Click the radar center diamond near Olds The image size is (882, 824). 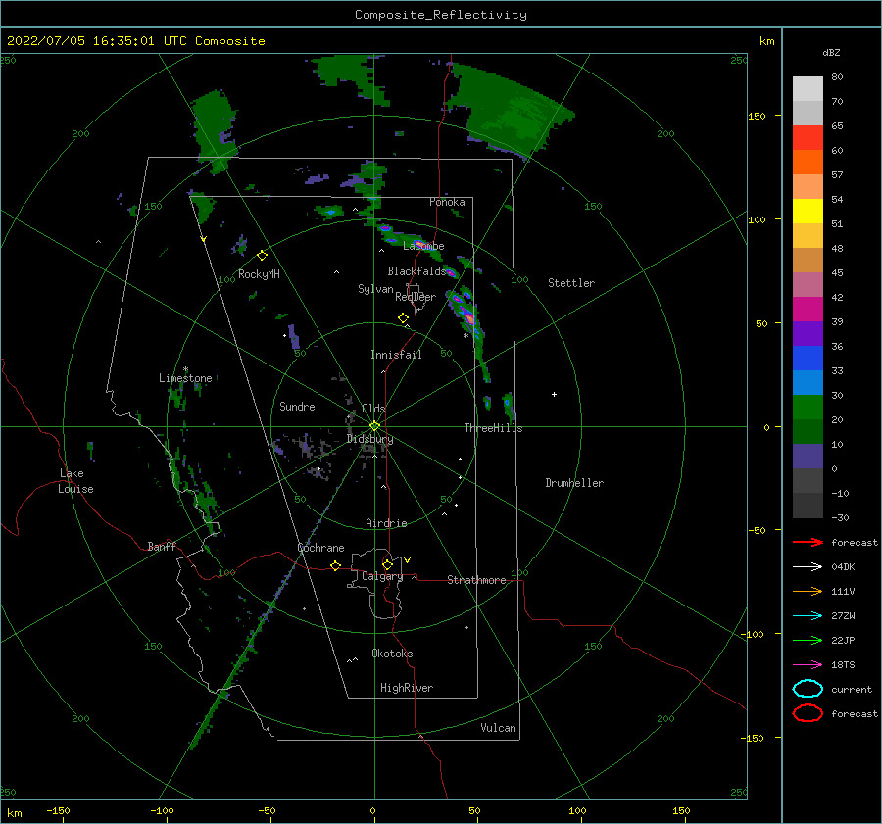coord(374,426)
